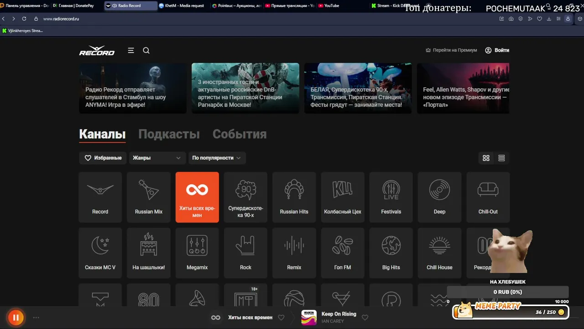Open the БЕЛАЯ, Супердискотека 90-х news card
Image resolution: width=584 pixels, height=329 pixels.
[x=358, y=88]
